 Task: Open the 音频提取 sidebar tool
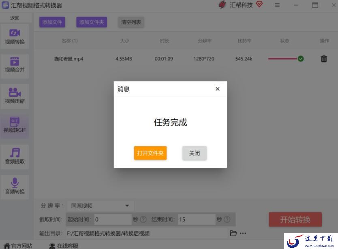pos(15,156)
